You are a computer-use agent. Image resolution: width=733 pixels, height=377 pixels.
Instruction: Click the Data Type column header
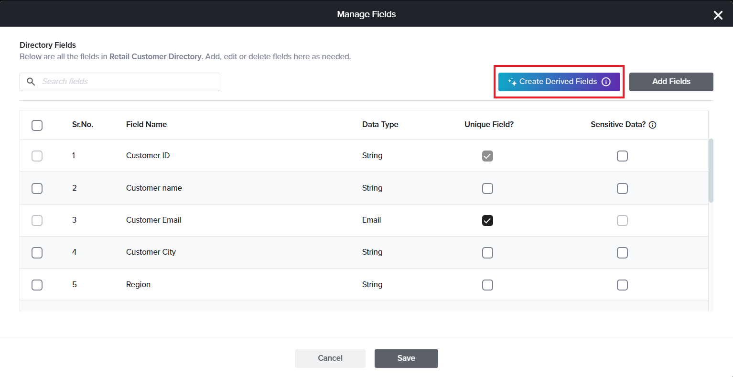coord(380,125)
